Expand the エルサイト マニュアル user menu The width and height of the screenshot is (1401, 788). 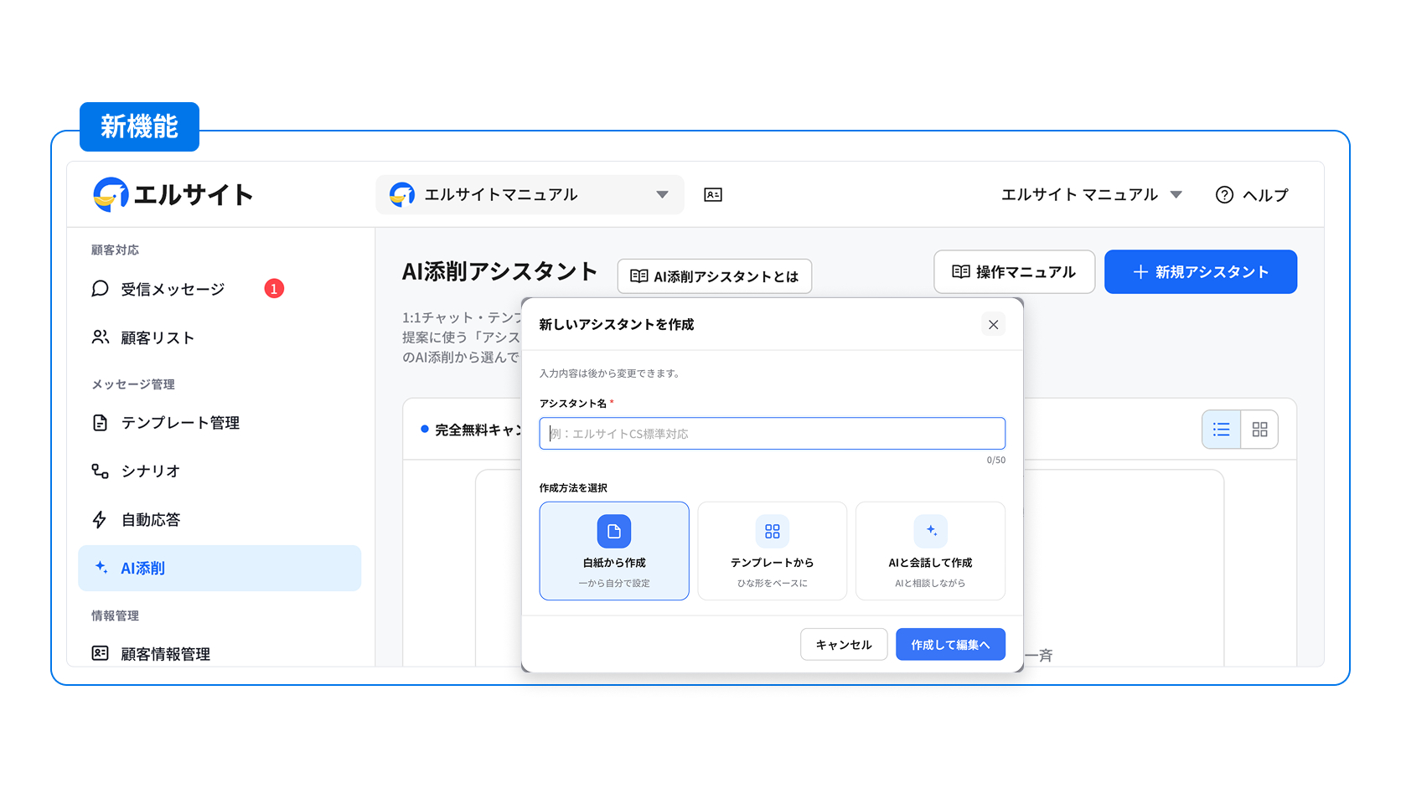pyautogui.click(x=1092, y=195)
